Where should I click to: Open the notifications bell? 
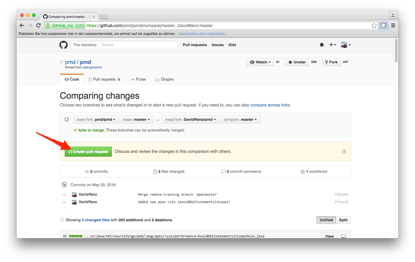322,45
